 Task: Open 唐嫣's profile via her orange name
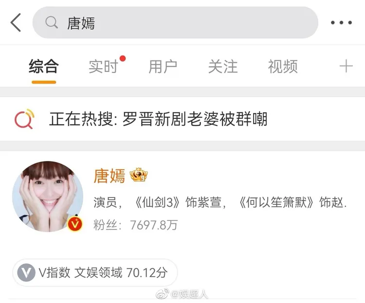click(x=109, y=176)
